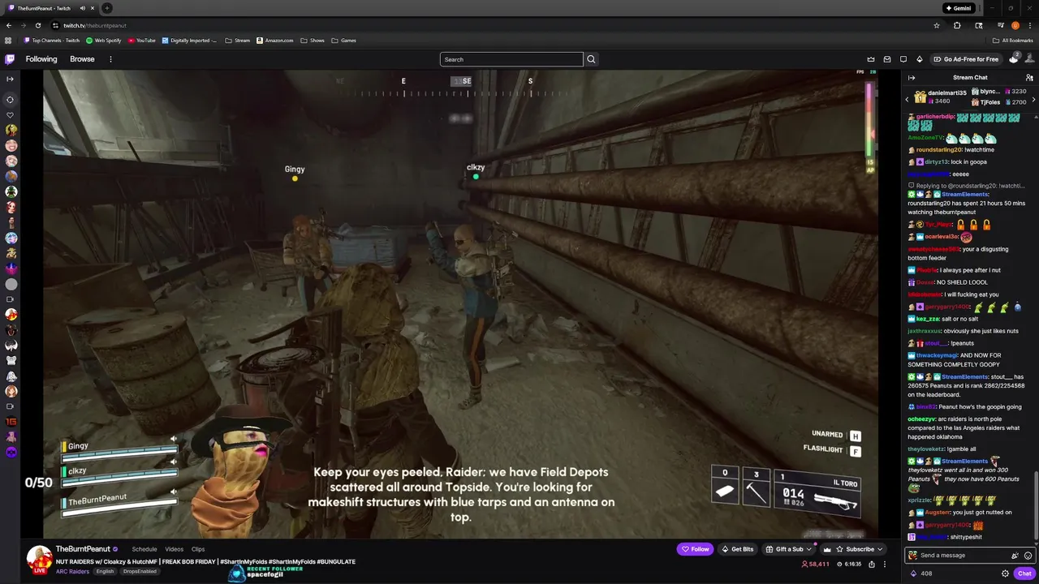The width and height of the screenshot is (1039, 584).
Task: Click the streamer's LIVE avatar thumbnail
Action: 39,560
